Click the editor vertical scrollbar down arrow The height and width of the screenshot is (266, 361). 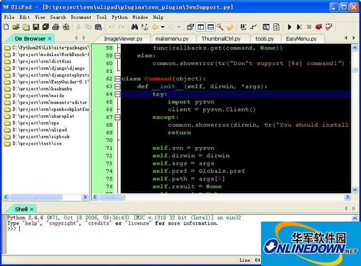[x=355, y=189]
